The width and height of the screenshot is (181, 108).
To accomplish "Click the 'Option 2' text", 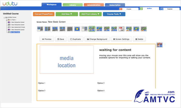I will tap(101, 83).
